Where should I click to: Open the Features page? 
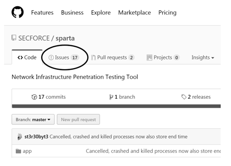[42, 13]
